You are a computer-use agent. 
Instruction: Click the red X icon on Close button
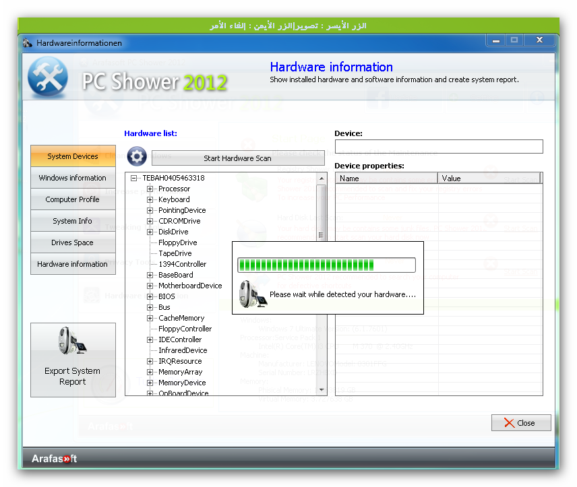point(510,423)
